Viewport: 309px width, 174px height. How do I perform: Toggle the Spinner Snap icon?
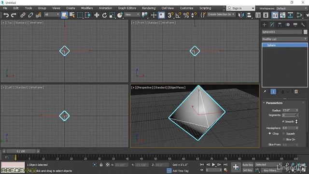point(194,15)
